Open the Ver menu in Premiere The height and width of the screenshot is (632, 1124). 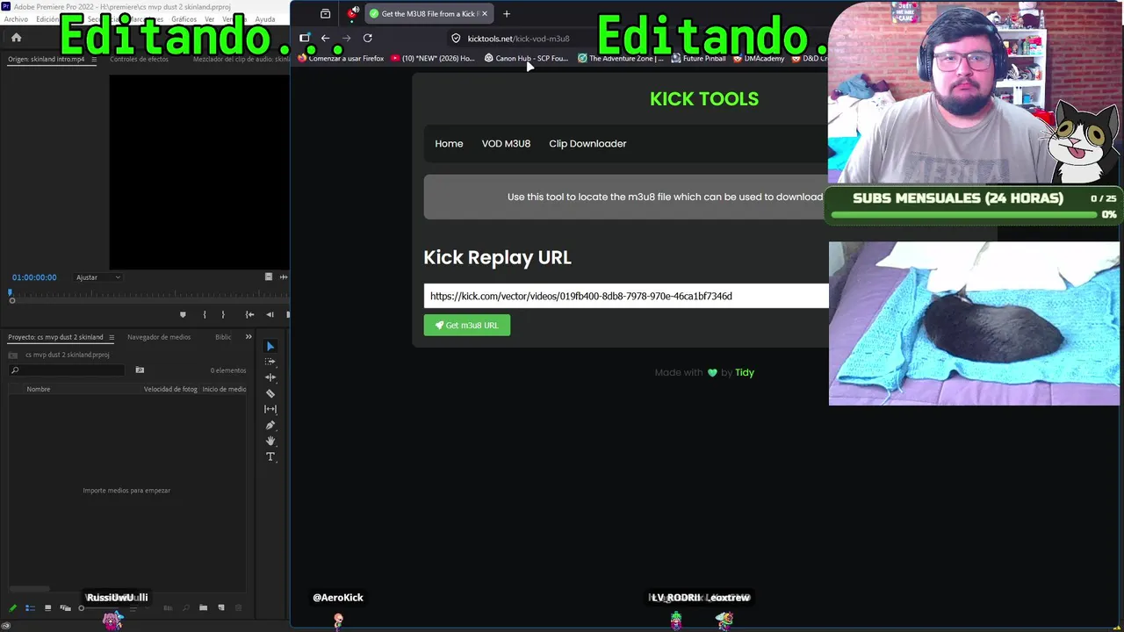point(209,19)
